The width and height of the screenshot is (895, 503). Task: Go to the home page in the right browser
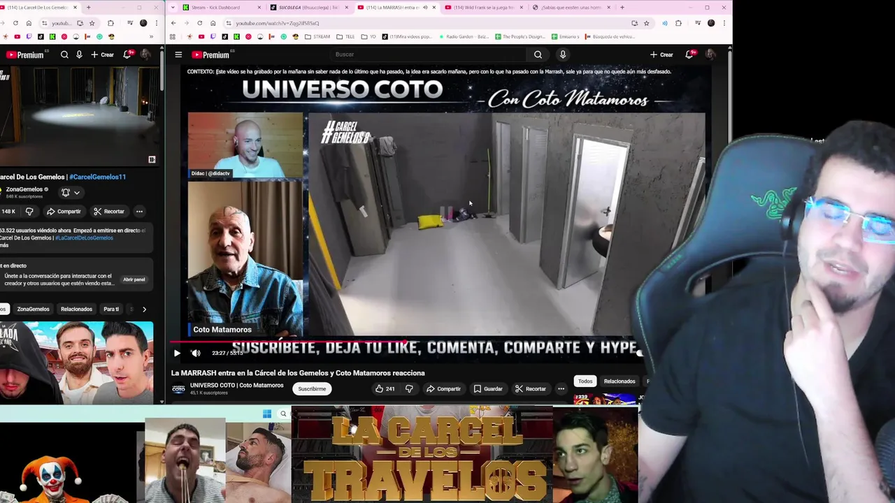pos(213,23)
